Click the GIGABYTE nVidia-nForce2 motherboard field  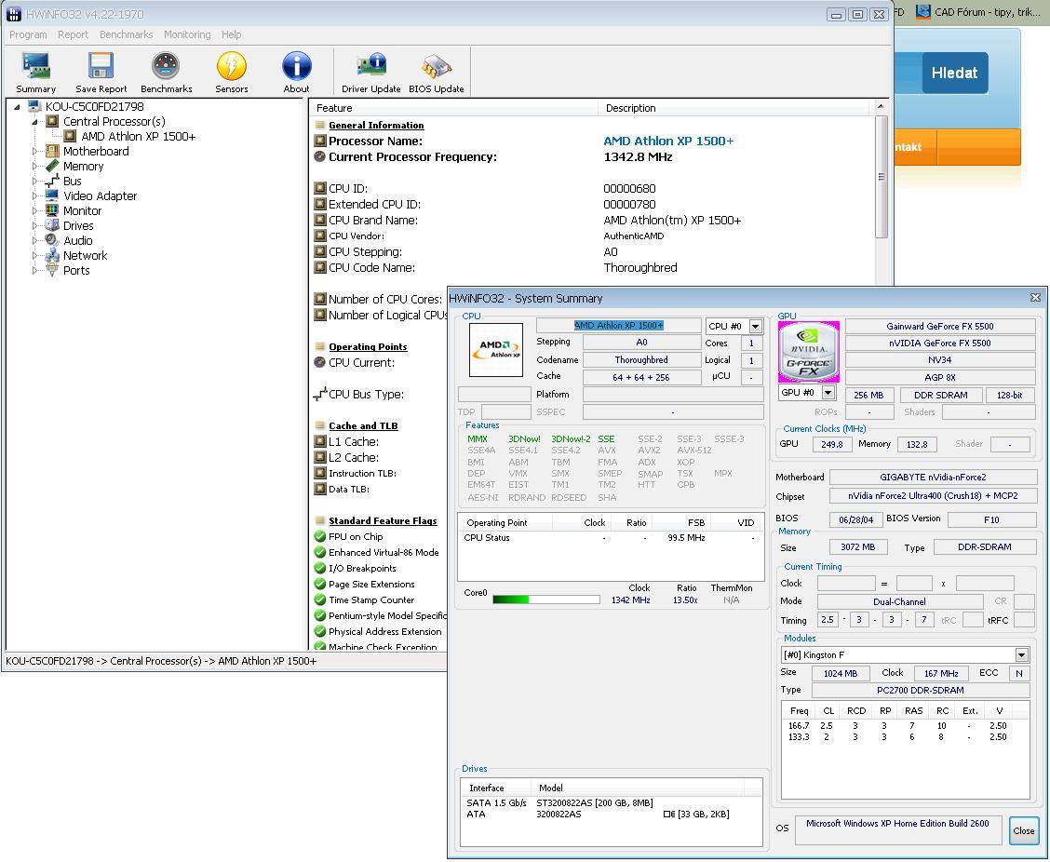click(933, 477)
